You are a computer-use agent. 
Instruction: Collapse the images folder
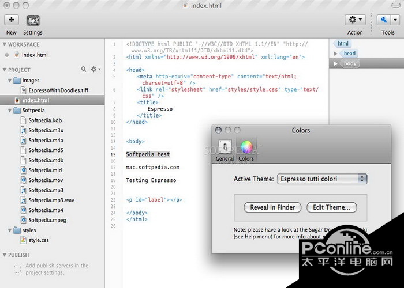10,81
